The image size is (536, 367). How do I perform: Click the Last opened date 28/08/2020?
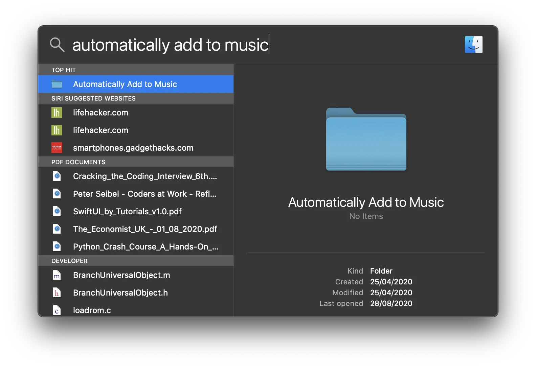(x=391, y=303)
